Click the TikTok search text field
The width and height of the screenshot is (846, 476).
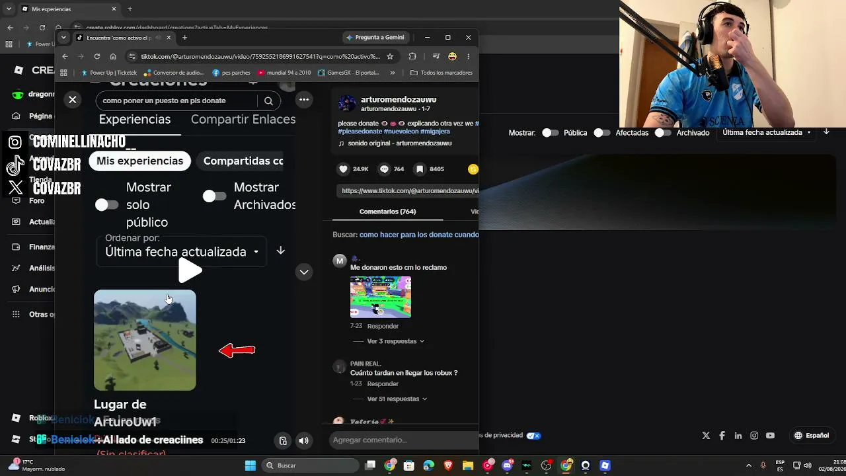[176, 101]
